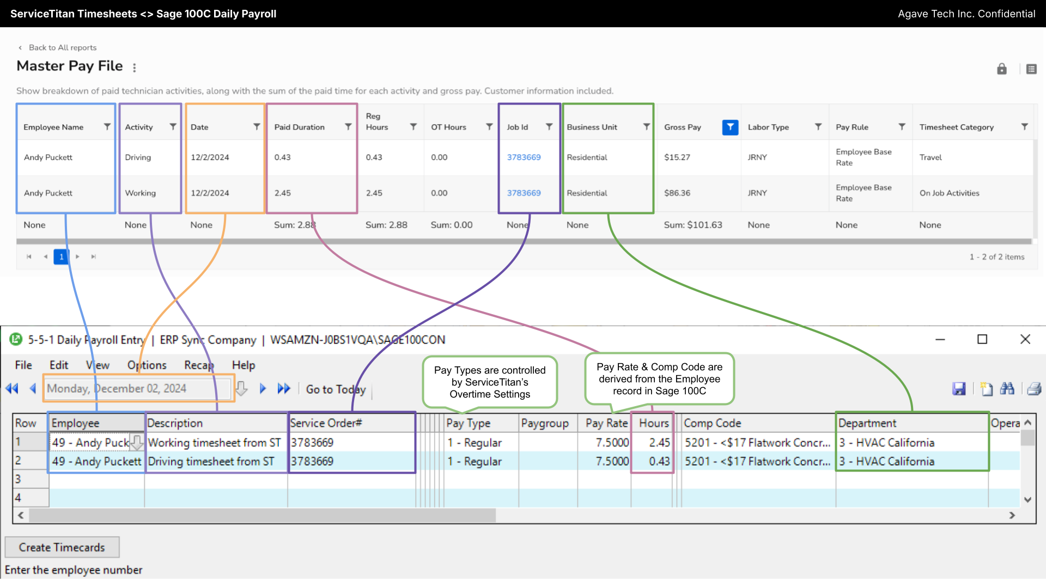Filter the Business Unit column
This screenshot has height=588, width=1046.
coord(647,126)
